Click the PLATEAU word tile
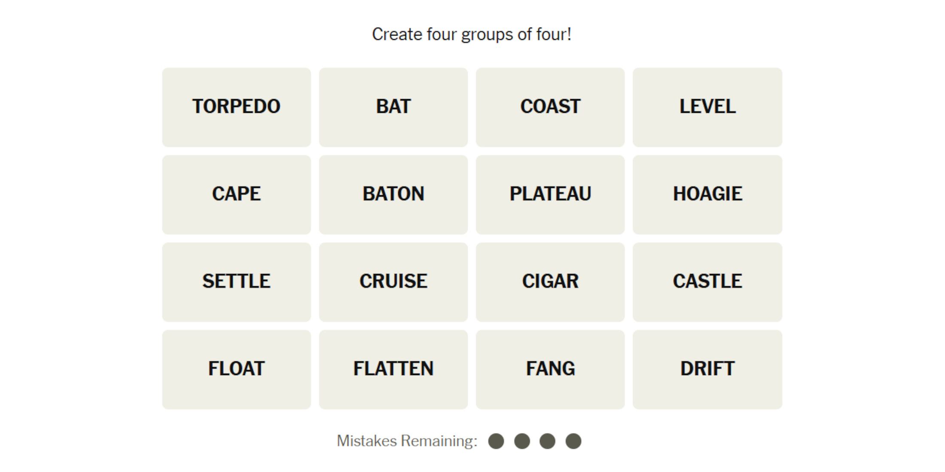 point(550,194)
